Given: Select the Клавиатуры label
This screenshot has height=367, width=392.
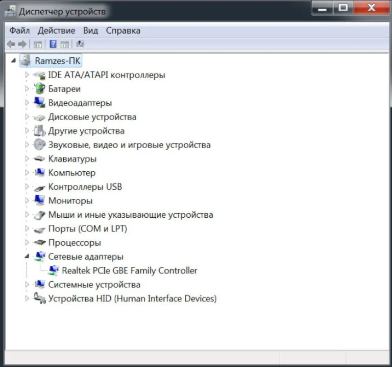Looking at the screenshot, I should pyautogui.click(x=72, y=159).
